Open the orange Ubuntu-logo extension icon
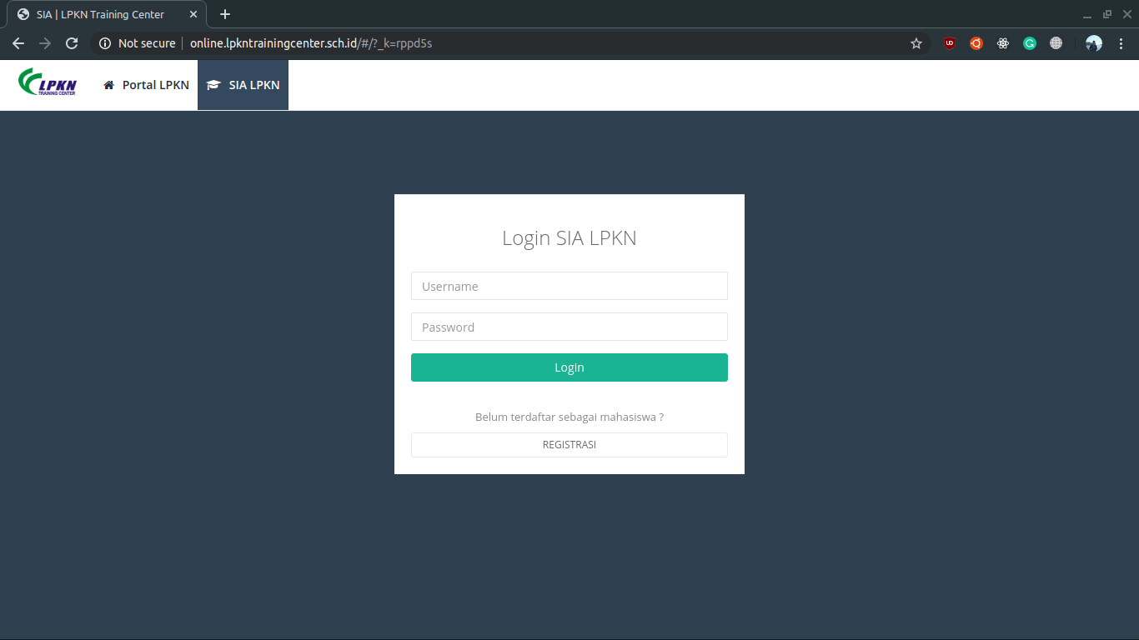Image resolution: width=1139 pixels, height=640 pixels. [976, 43]
